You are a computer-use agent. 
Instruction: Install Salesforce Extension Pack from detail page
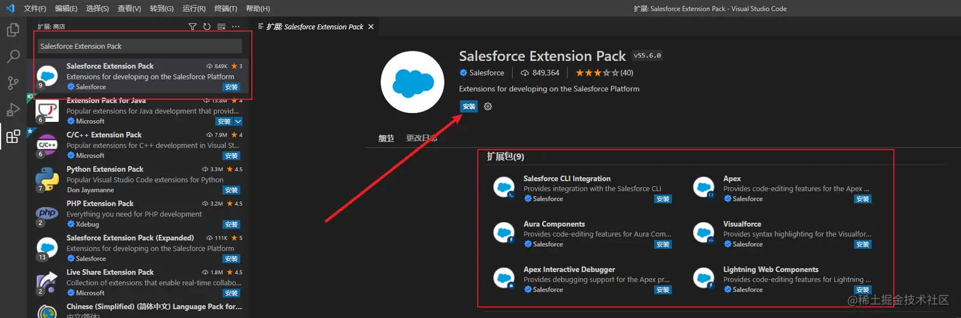pyautogui.click(x=469, y=107)
